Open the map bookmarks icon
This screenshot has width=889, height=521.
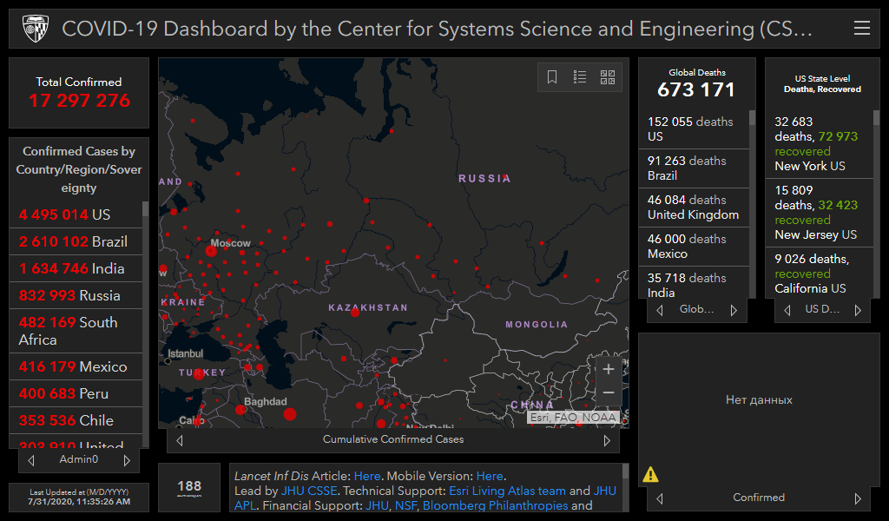coord(552,77)
